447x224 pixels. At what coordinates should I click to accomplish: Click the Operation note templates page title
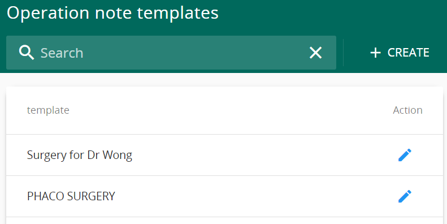(112, 13)
